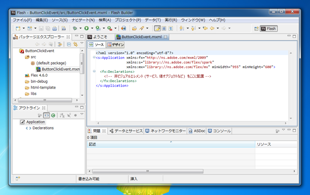The image size is (310, 195).
Task: Run the application with the green play icon
Action: point(87,28)
